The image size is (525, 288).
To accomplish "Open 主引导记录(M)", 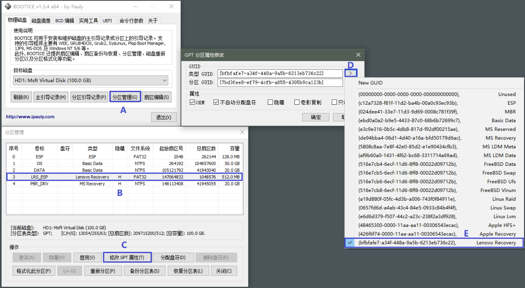I will [51, 97].
